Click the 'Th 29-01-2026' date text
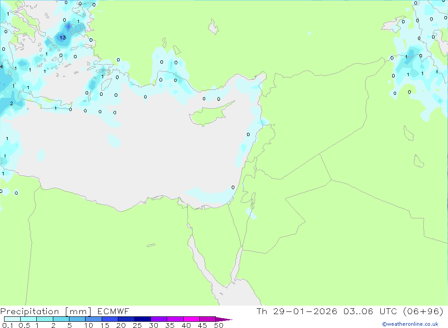This screenshot has width=448, height=328. (x=297, y=311)
